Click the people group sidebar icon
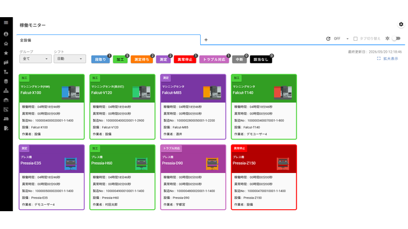This screenshot has width=408, height=229. [6, 119]
